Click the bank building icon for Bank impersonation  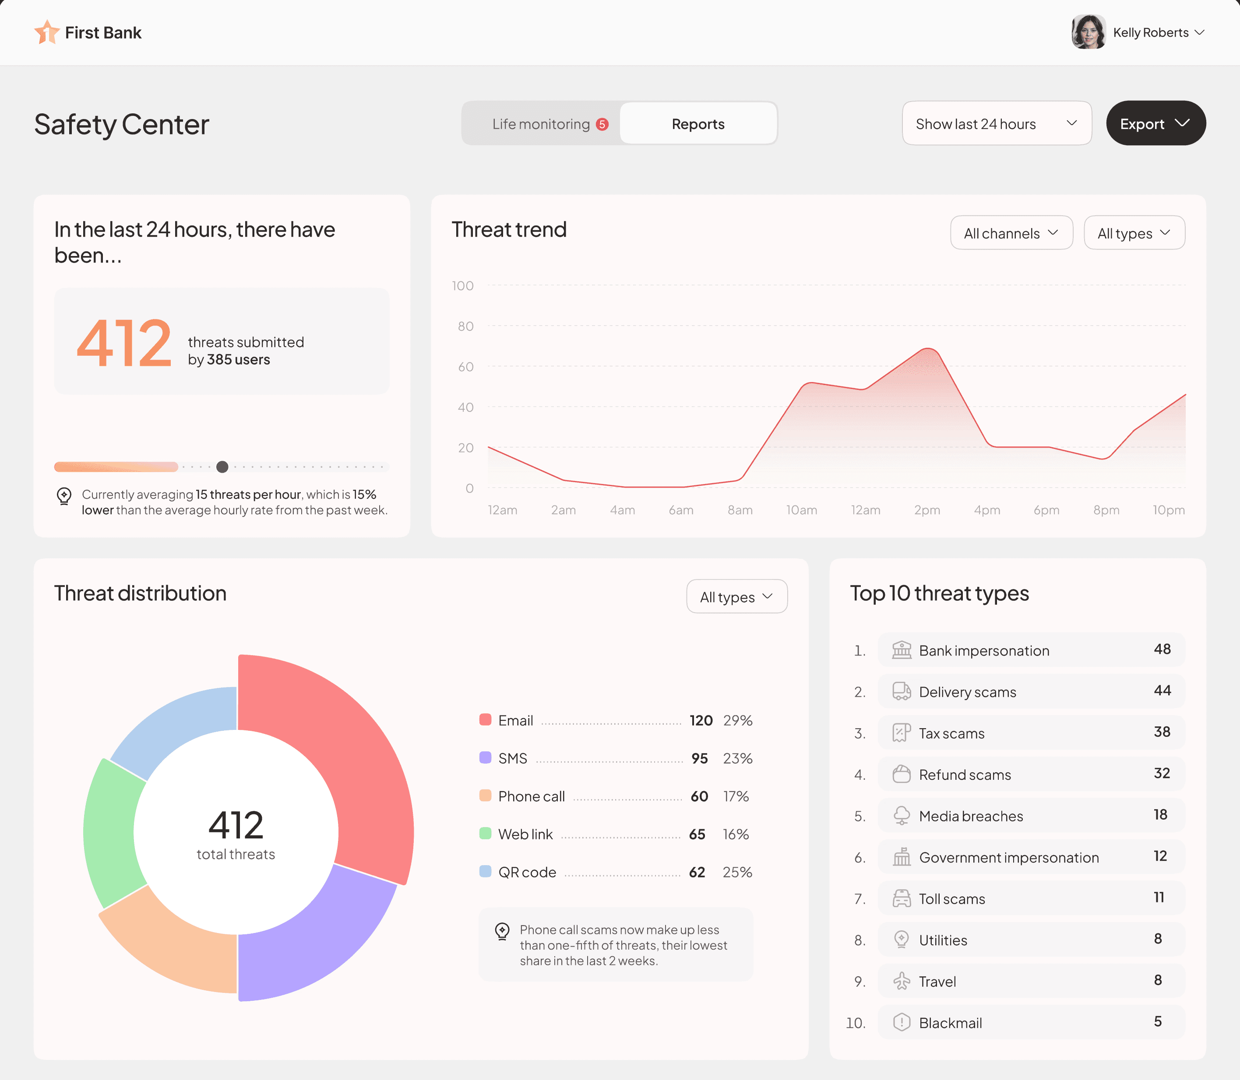click(901, 650)
